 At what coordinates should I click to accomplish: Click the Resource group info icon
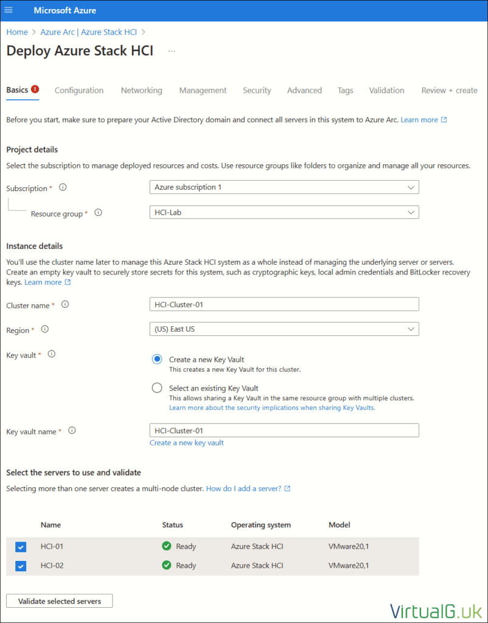coord(98,212)
